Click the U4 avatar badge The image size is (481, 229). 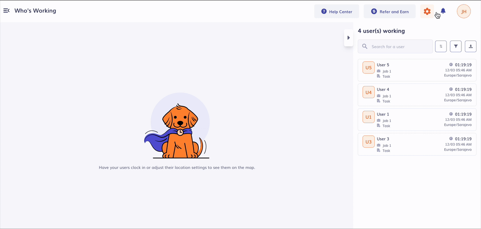368,92
